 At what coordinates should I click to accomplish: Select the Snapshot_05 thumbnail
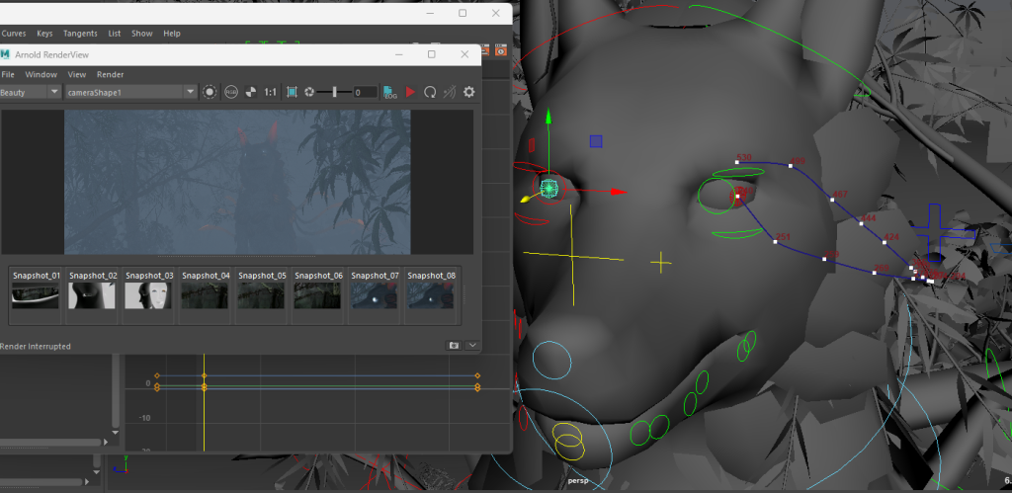pos(261,295)
